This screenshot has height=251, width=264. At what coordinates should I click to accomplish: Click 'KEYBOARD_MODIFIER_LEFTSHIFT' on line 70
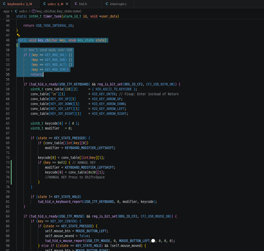(x=89, y=148)
